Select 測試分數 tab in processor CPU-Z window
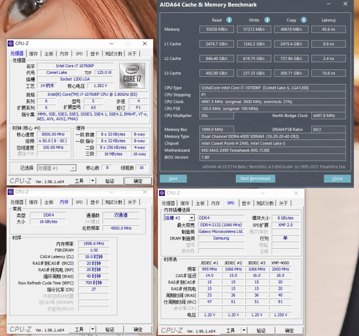Screen dimensions: 359x336 114,54
